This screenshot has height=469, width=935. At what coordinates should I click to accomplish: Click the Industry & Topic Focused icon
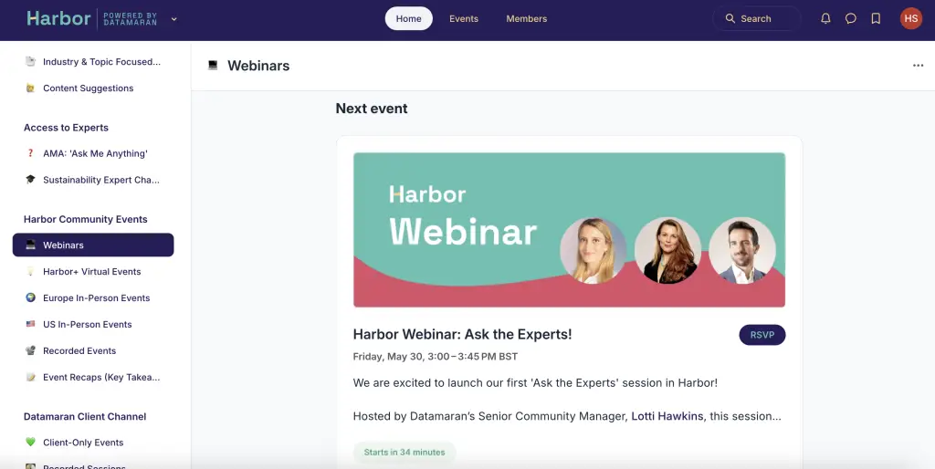[30, 61]
